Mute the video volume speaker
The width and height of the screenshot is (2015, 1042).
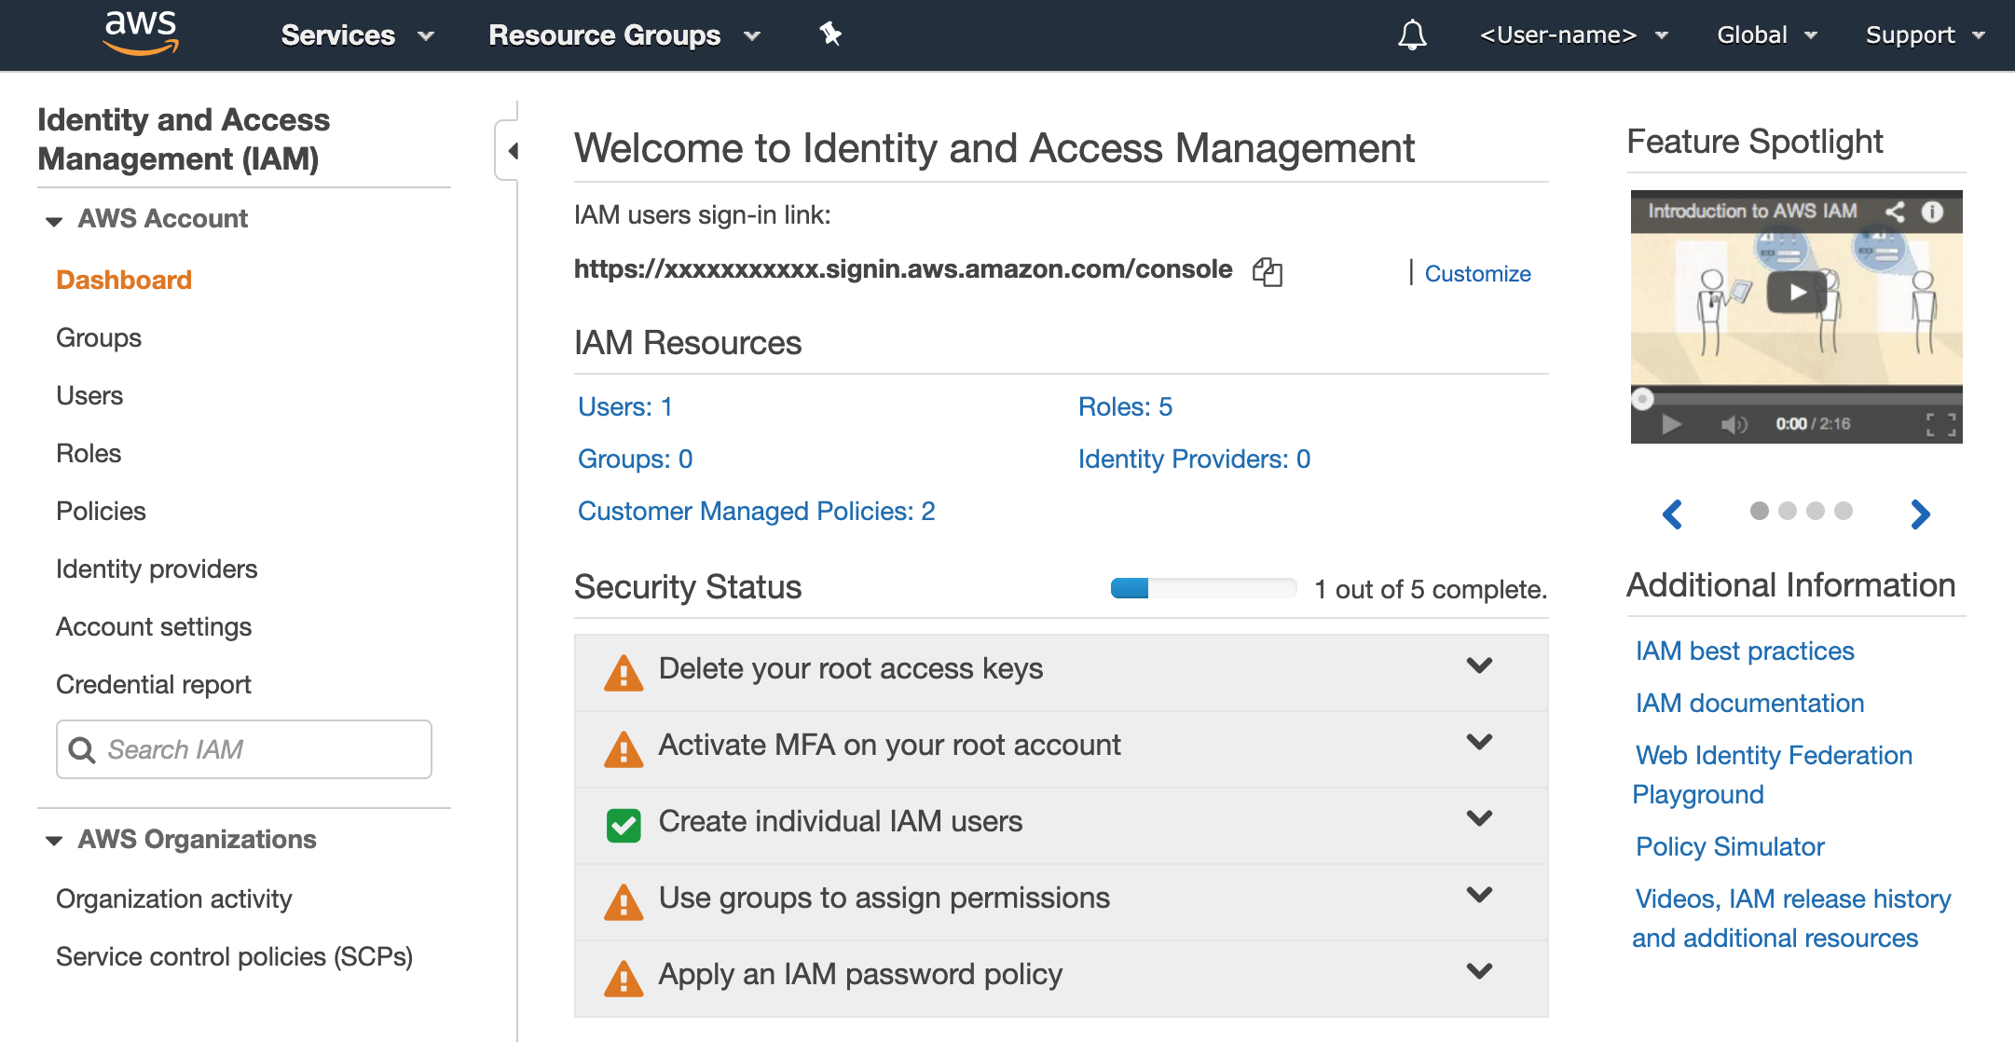click(1733, 425)
